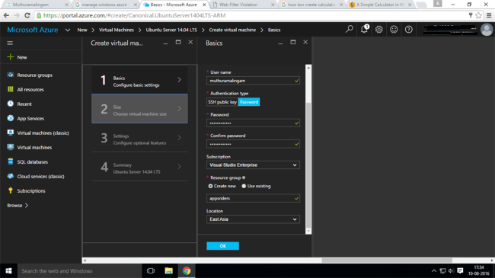Viewport: 495px width, 278px height.
Task: Show hidden system tray icons
Action: [434, 270]
